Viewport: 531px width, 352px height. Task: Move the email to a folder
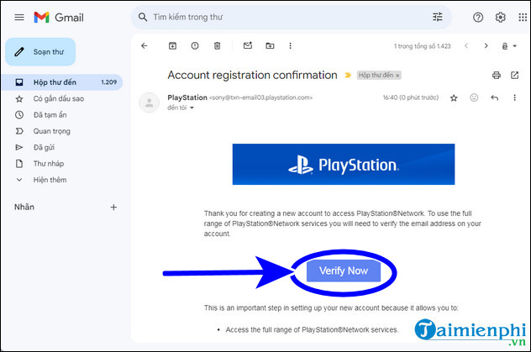tap(270, 45)
